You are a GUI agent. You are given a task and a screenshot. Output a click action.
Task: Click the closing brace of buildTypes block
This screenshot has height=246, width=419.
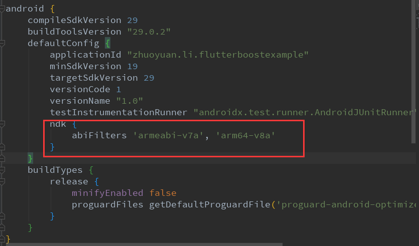[x=30, y=227]
